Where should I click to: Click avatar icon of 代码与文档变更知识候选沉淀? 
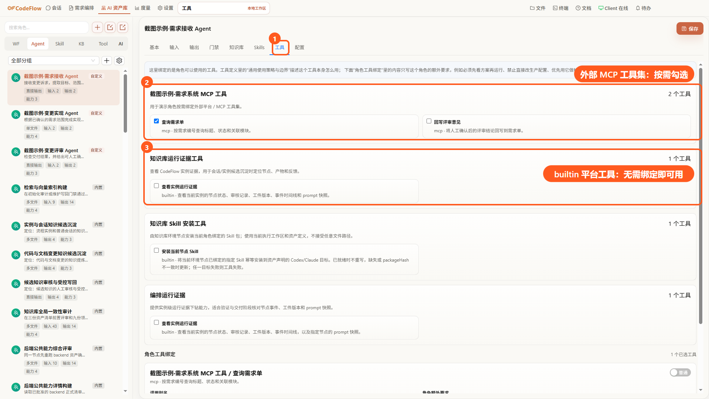pos(16,255)
